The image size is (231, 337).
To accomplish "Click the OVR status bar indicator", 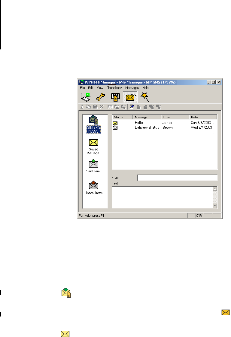I will click(199, 216).
